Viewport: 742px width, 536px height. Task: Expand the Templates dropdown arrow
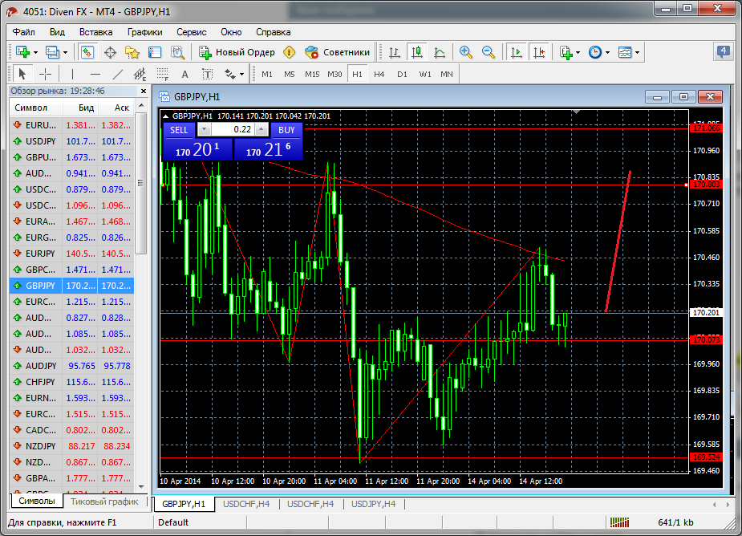[x=638, y=53]
